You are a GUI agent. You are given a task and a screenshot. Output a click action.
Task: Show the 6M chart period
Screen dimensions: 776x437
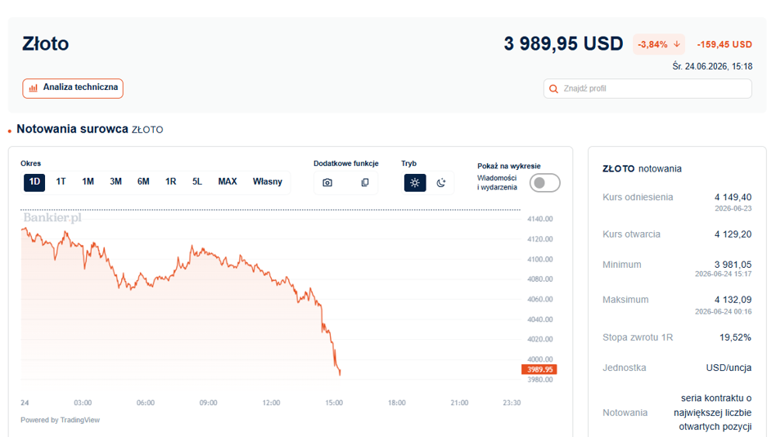point(143,181)
